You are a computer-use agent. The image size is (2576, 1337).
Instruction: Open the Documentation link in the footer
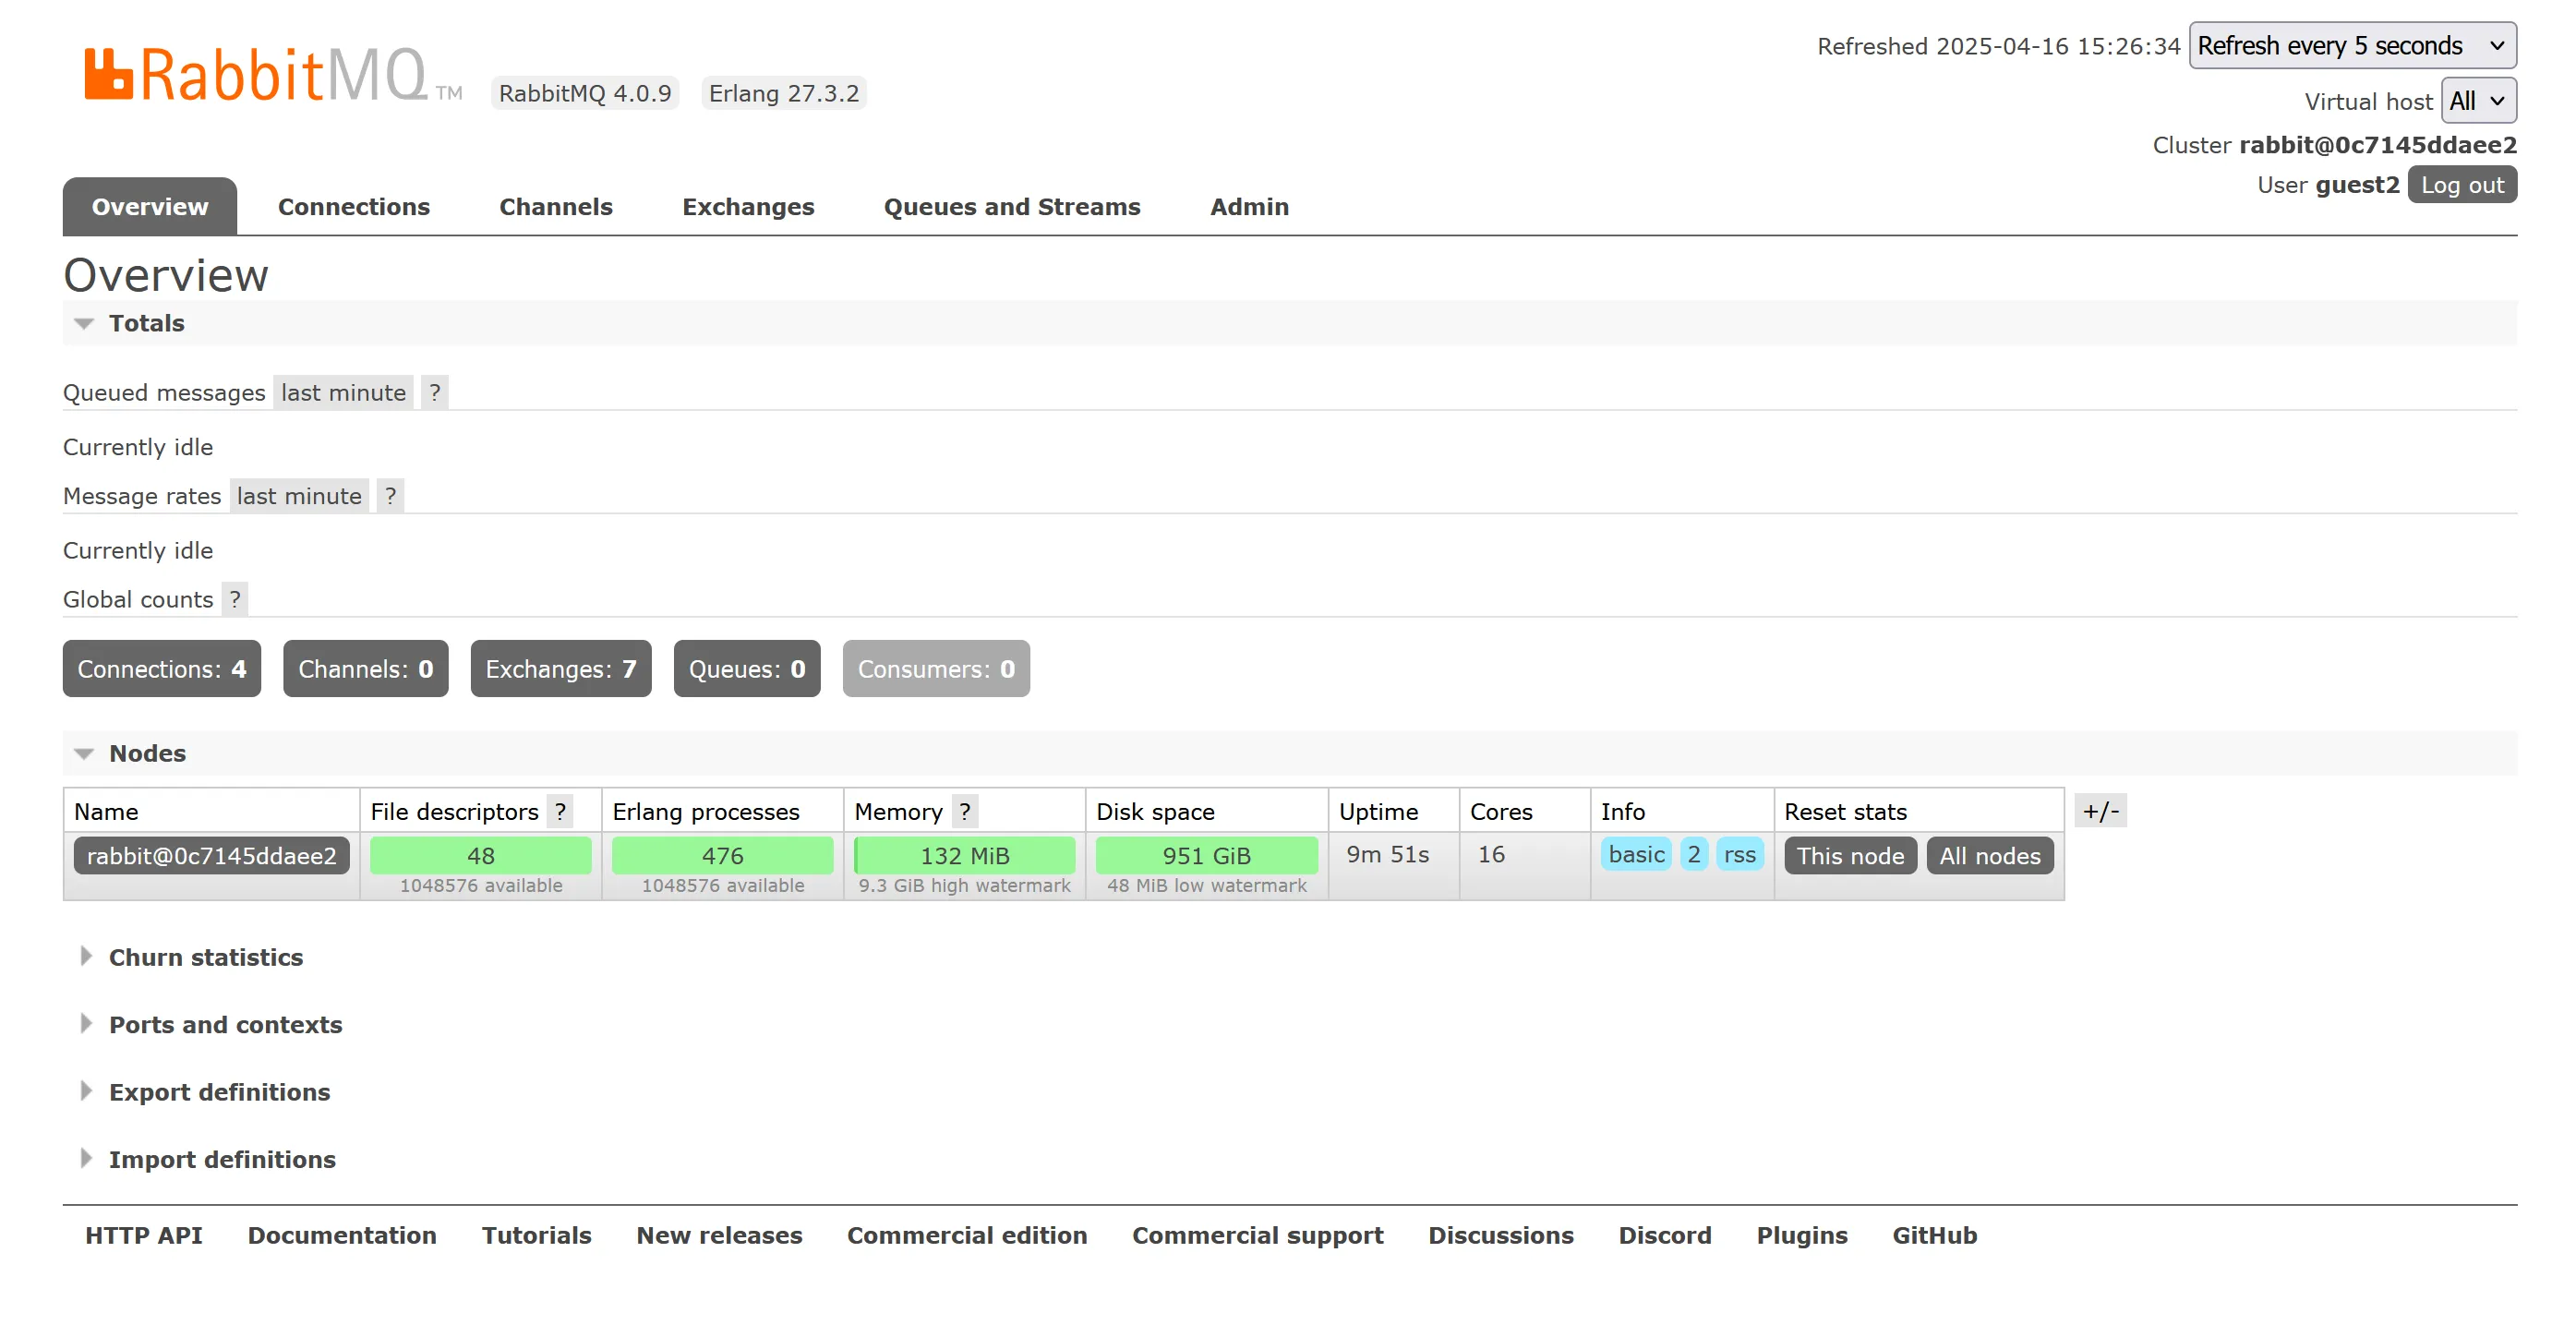pyautogui.click(x=342, y=1235)
